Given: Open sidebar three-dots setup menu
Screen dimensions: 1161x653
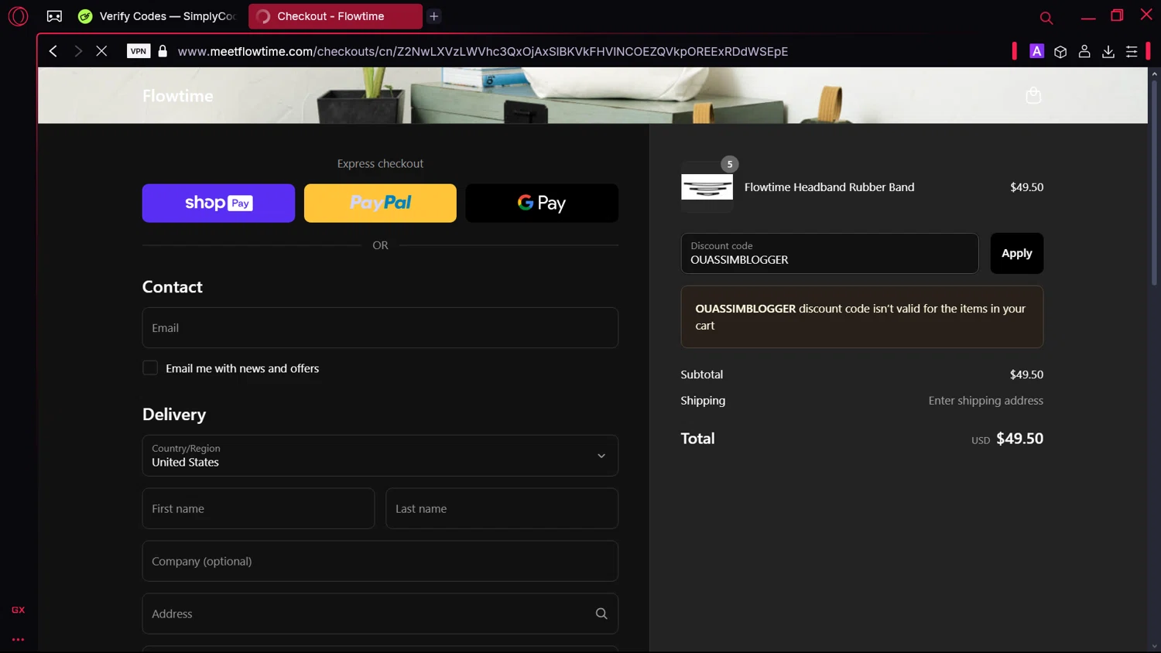Looking at the screenshot, I should [x=18, y=640].
